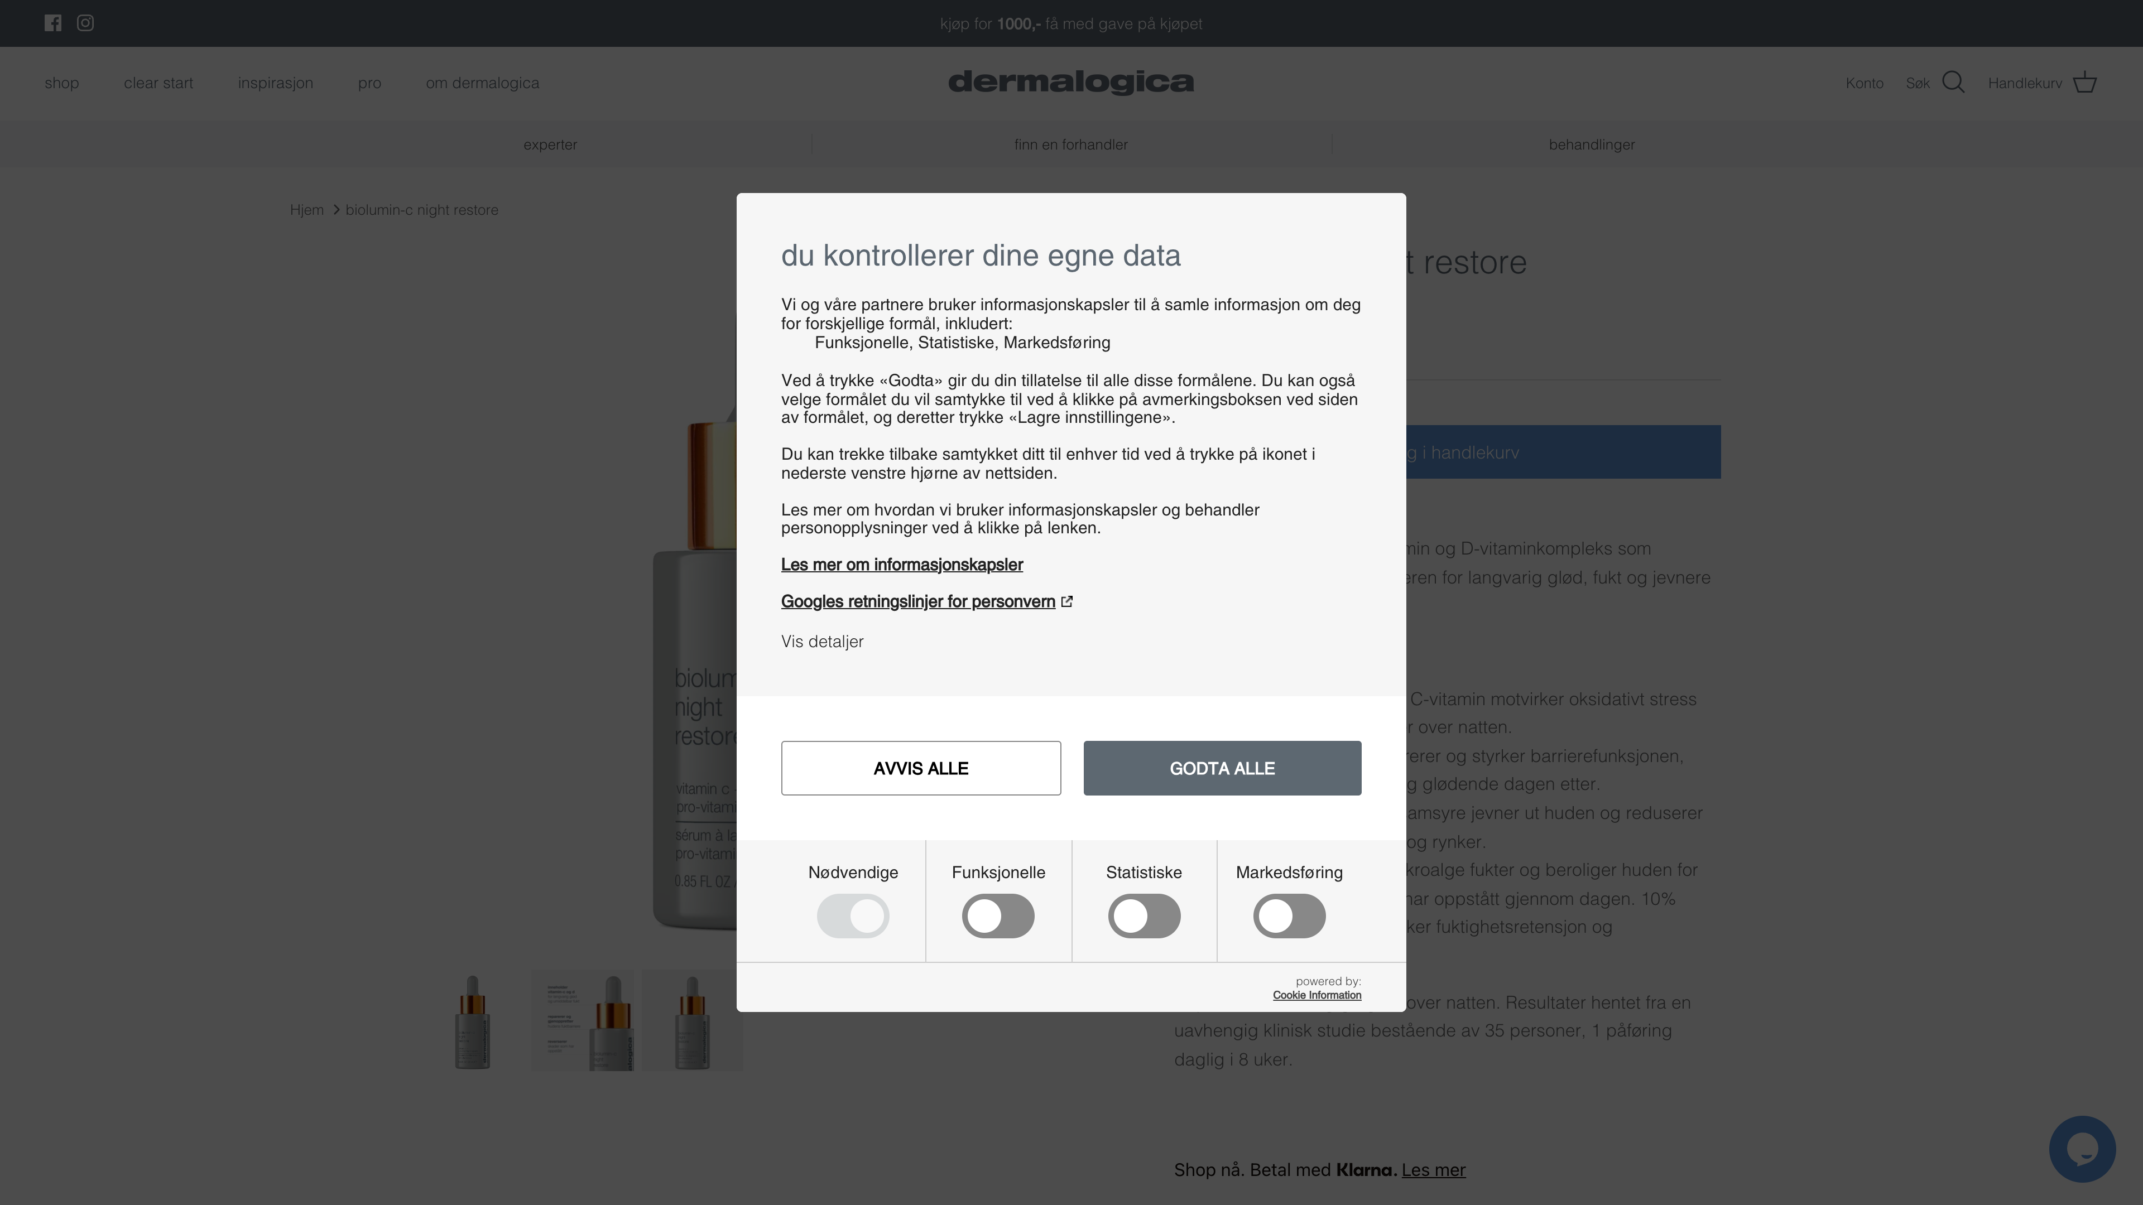Open the Facebook page icon
This screenshot has width=2143, height=1205.
[53, 23]
